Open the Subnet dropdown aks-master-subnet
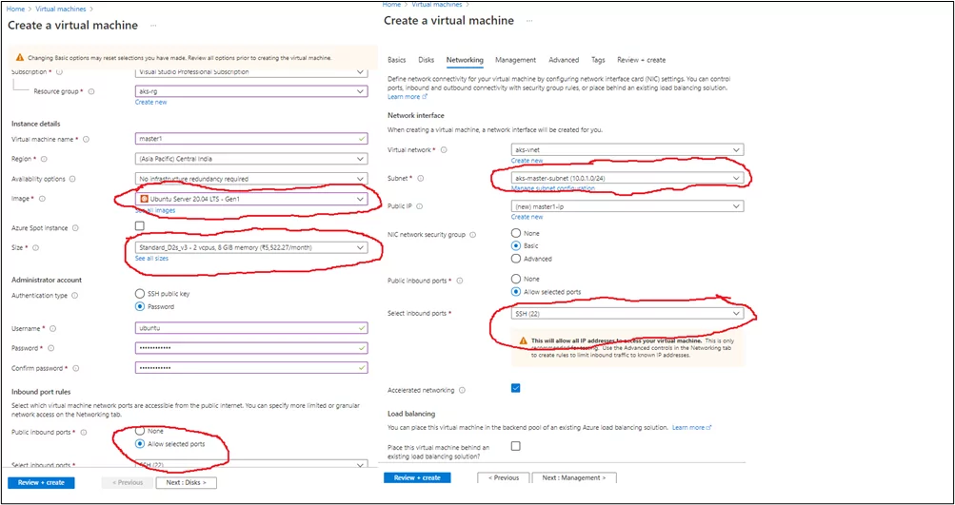Image resolution: width=955 pixels, height=505 pixels. tap(627, 178)
